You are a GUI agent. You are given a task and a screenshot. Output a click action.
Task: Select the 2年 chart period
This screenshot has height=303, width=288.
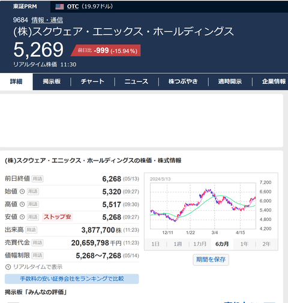[266, 244]
